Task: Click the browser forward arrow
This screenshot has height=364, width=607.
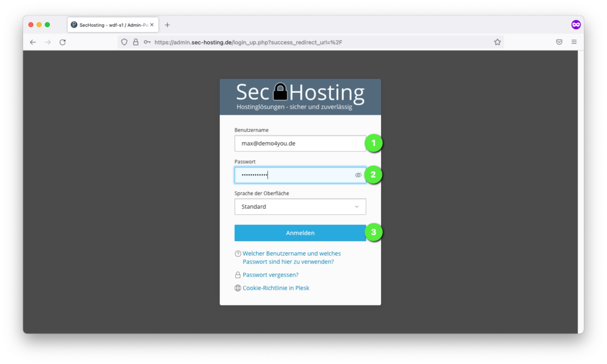Action: click(47, 42)
